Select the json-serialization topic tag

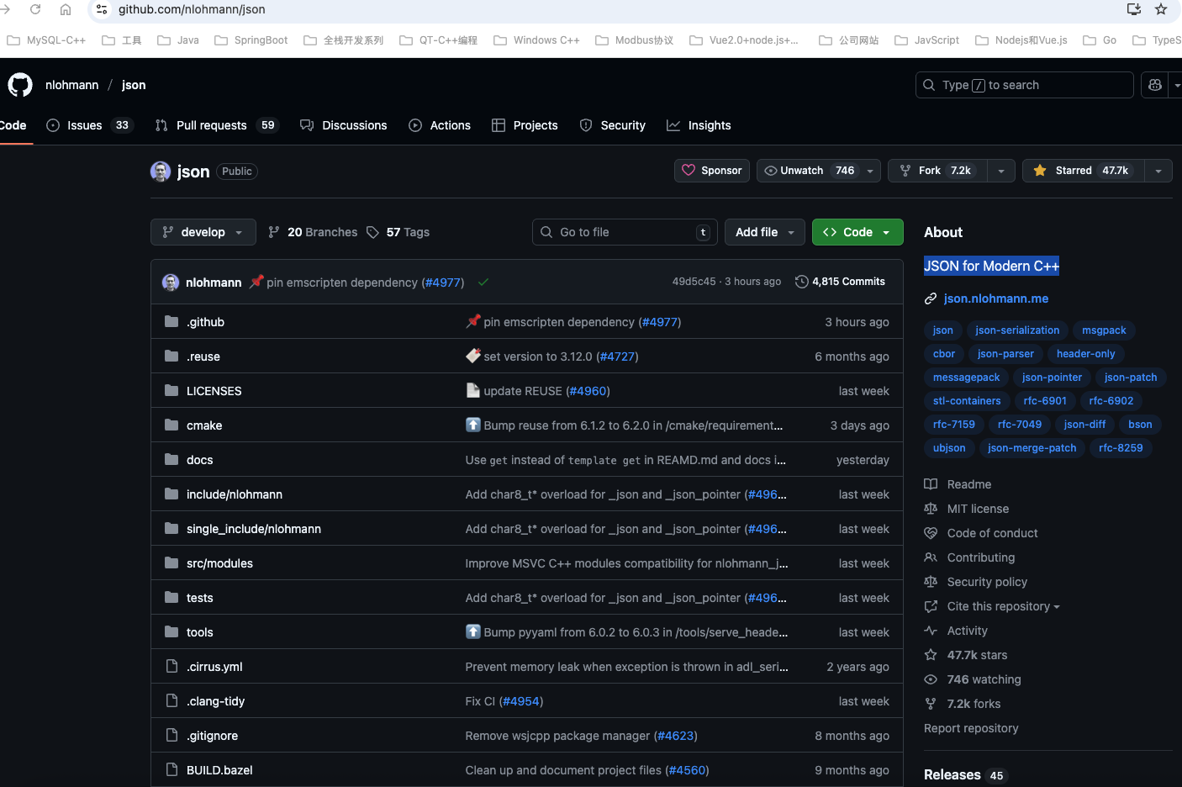pos(1017,330)
